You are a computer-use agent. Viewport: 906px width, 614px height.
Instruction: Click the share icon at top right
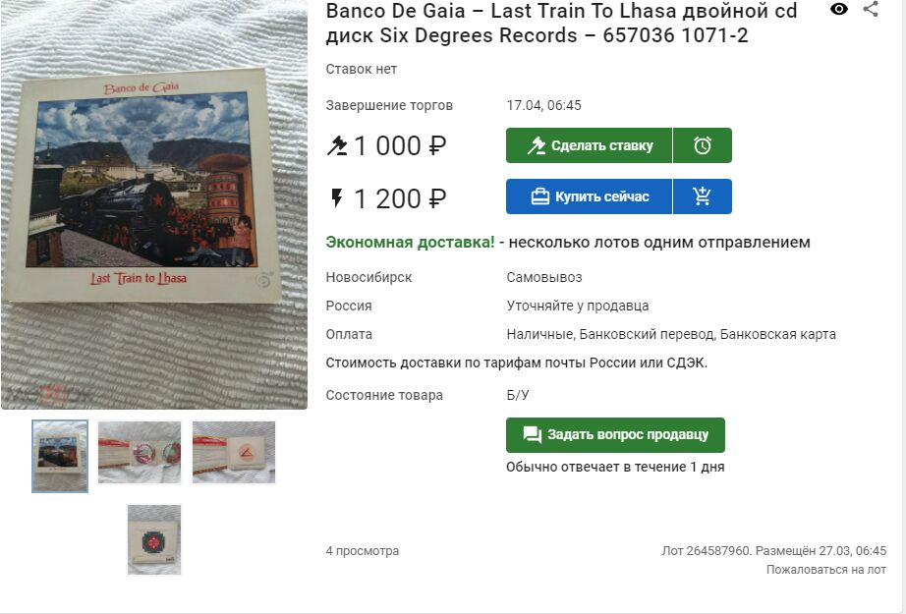871,9
